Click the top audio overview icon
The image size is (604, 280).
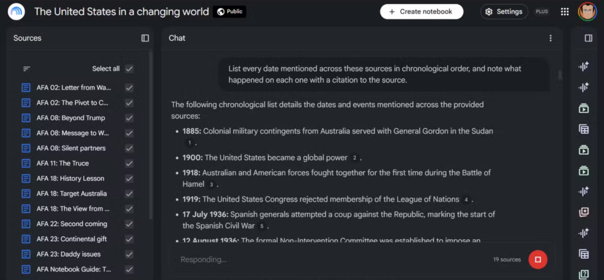click(583, 67)
